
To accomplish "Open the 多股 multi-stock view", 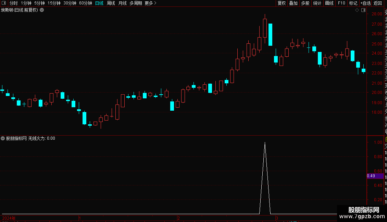I will pyautogui.click(x=305, y=3).
